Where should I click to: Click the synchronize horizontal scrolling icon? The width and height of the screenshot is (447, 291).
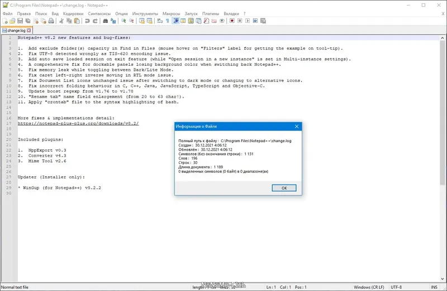click(149, 21)
